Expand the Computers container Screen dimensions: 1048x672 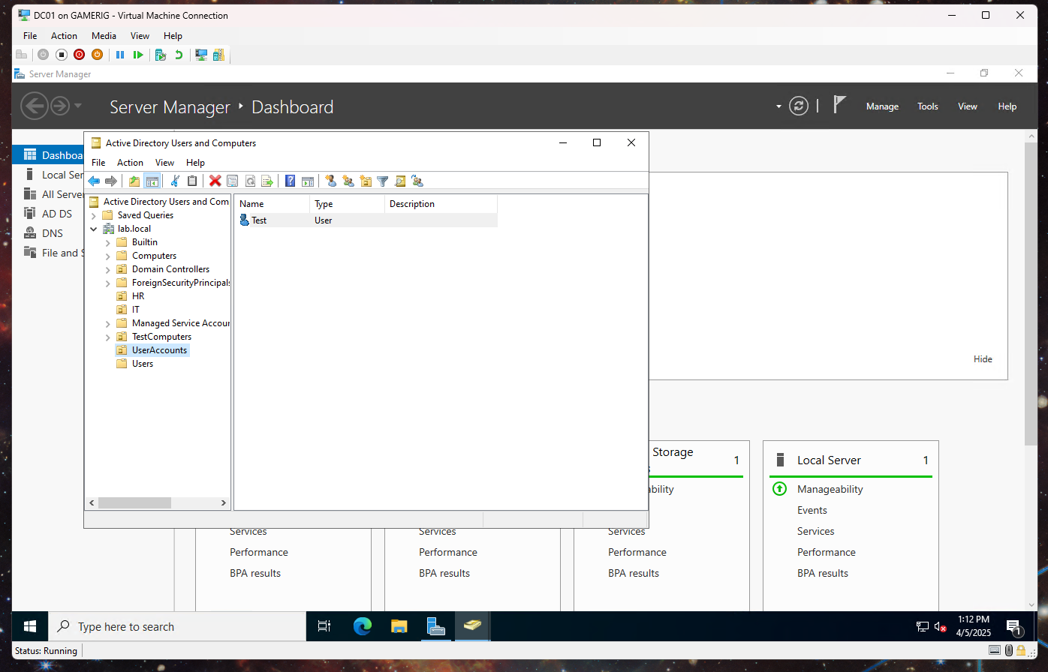[x=107, y=256]
